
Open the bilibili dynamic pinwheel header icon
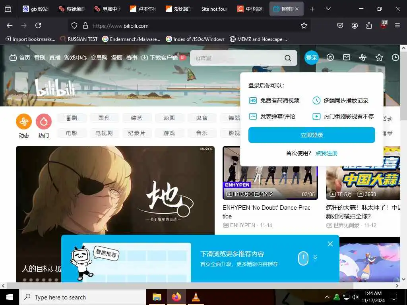click(363, 57)
